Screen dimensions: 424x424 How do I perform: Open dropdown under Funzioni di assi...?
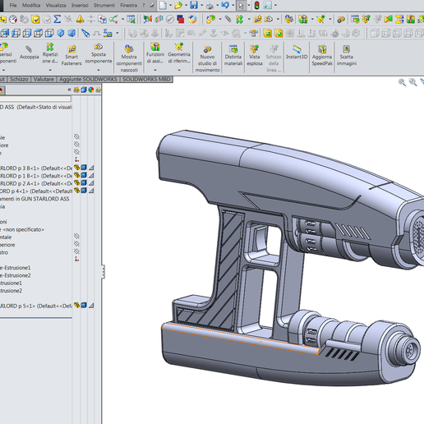(155, 70)
